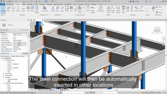The height and width of the screenshot is (94, 167).
Task: Open the Model Group tool
Action: (118, 10)
